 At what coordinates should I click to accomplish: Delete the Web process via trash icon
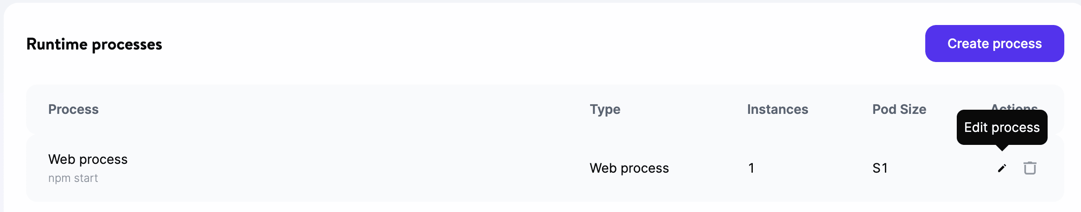point(1030,168)
